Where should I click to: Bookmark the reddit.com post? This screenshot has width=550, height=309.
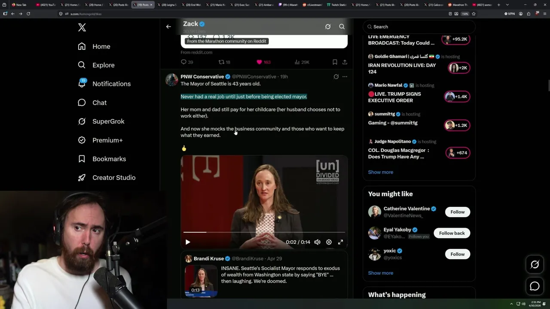(x=335, y=62)
